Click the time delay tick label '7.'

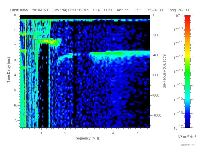click(15, 120)
